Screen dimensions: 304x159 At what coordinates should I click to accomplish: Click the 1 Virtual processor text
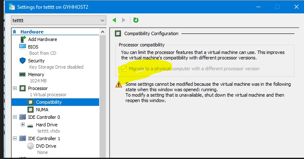click(x=48, y=95)
